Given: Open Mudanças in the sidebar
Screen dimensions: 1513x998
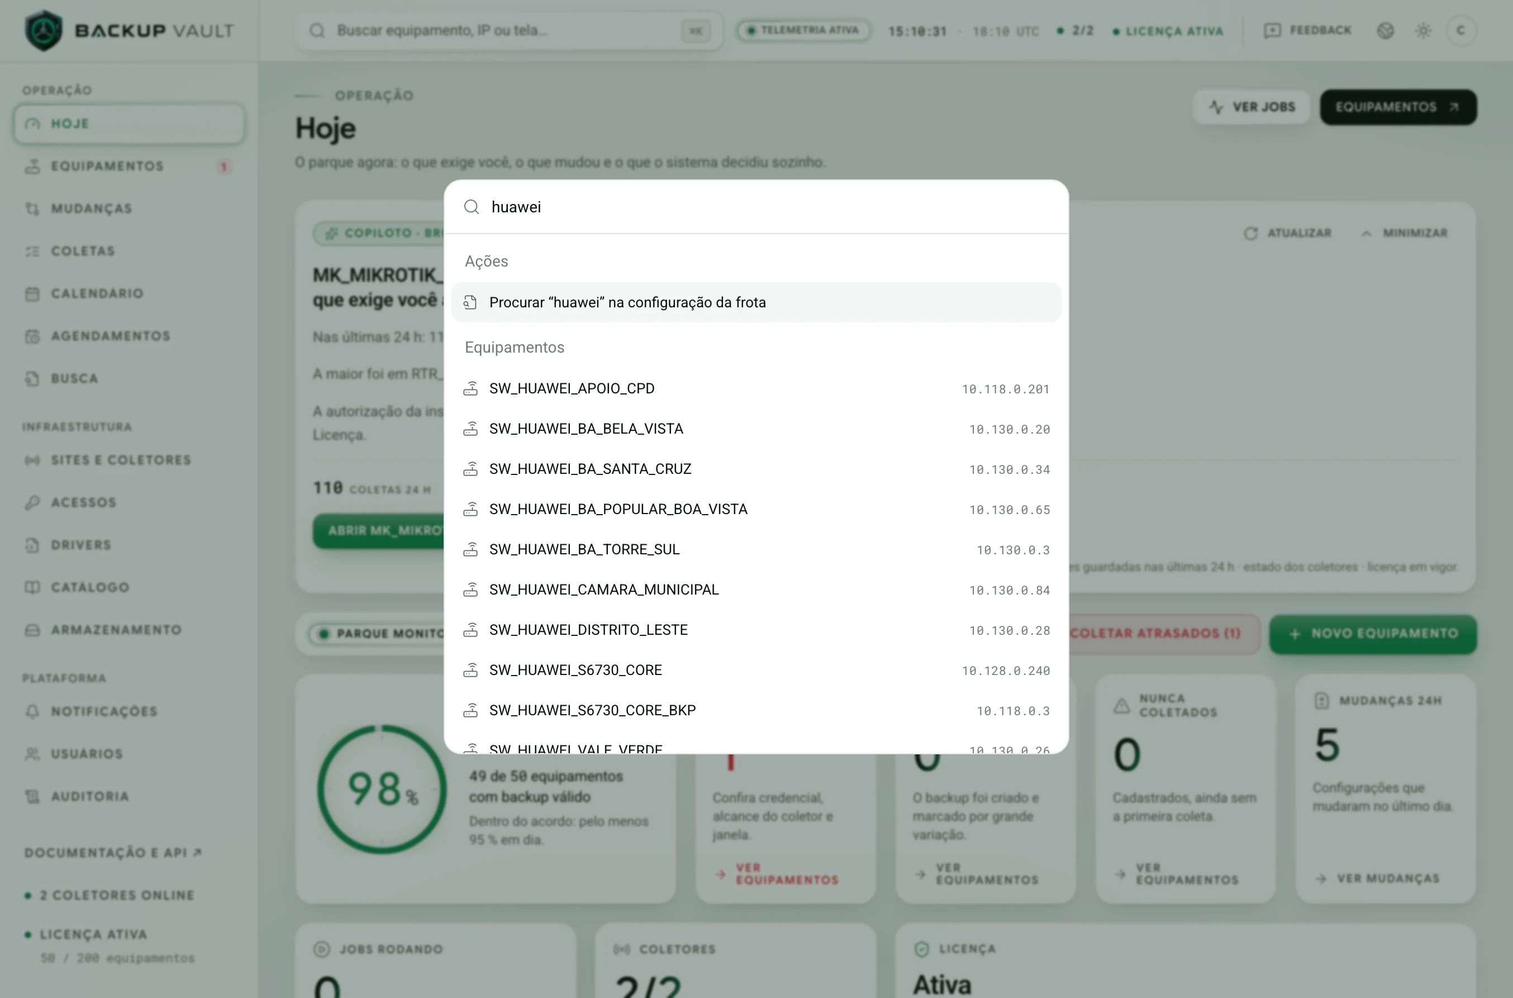Looking at the screenshot, I should coord(129,209).
